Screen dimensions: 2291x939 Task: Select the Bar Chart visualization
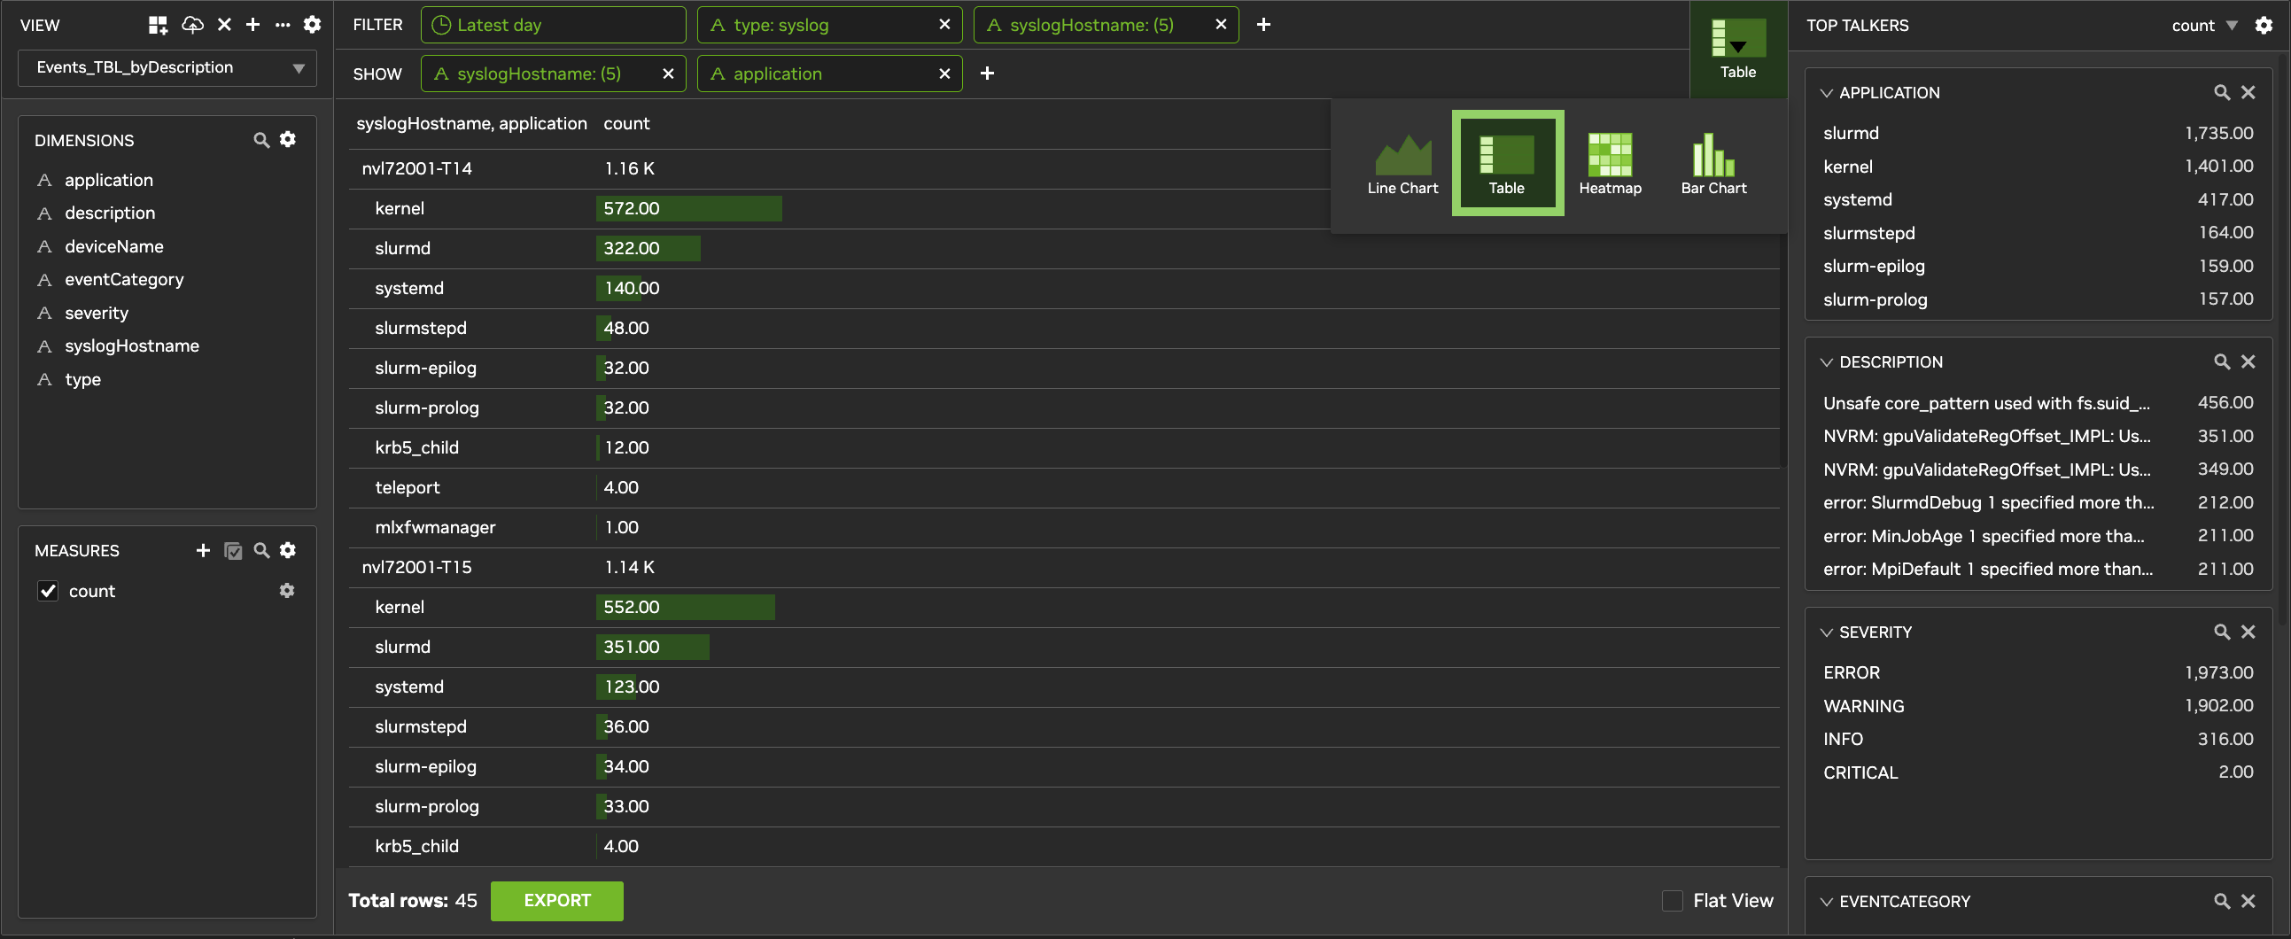pyautogui.click(x=1712, y=164)
